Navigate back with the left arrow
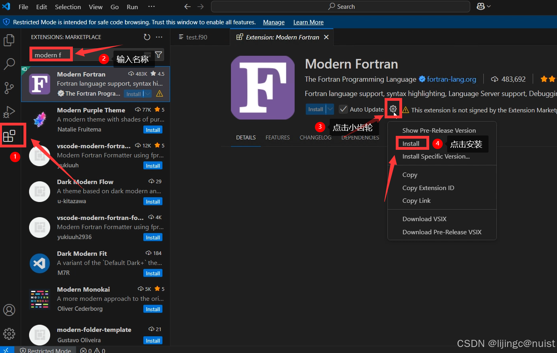This screenshot has width=557, height=353. click(188, 7)
